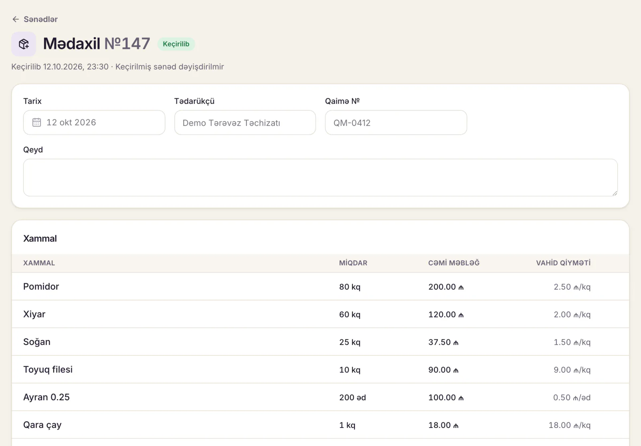Click the 200.00 total for Pomidor
Screen dimensions: 641x446
point(446,287)
